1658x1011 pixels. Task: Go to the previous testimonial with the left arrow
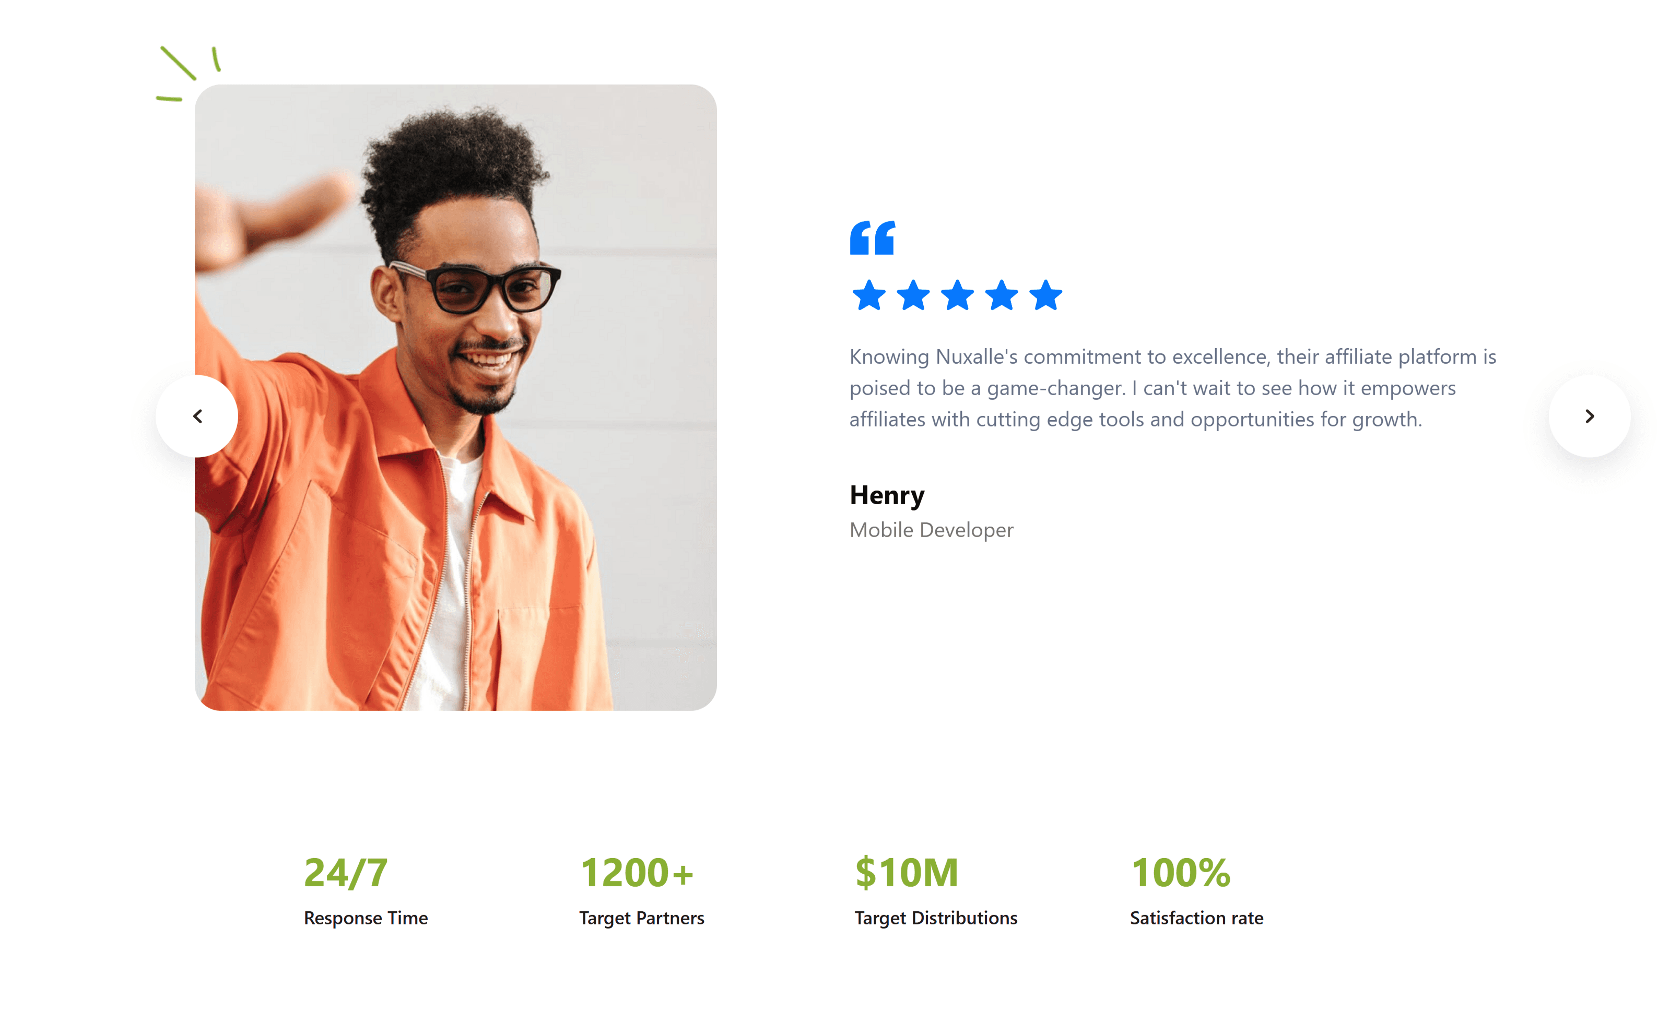(x=196, y=417)
